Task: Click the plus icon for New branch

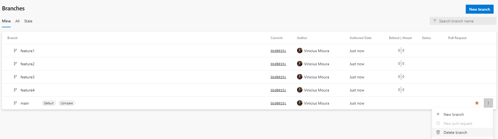Action: (438, 114)
